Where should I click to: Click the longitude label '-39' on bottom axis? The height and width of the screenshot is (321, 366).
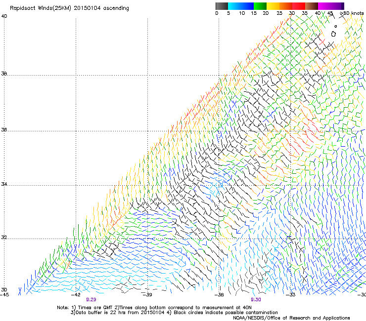point(147,295)
